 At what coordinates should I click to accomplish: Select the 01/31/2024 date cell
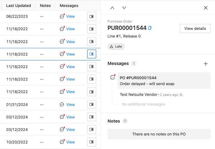point(17,105)
